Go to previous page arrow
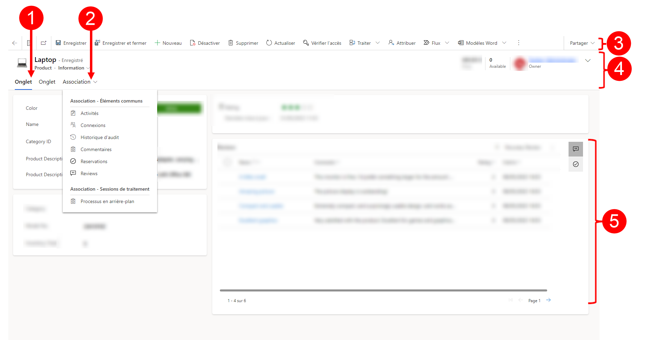 pos(521,300)
